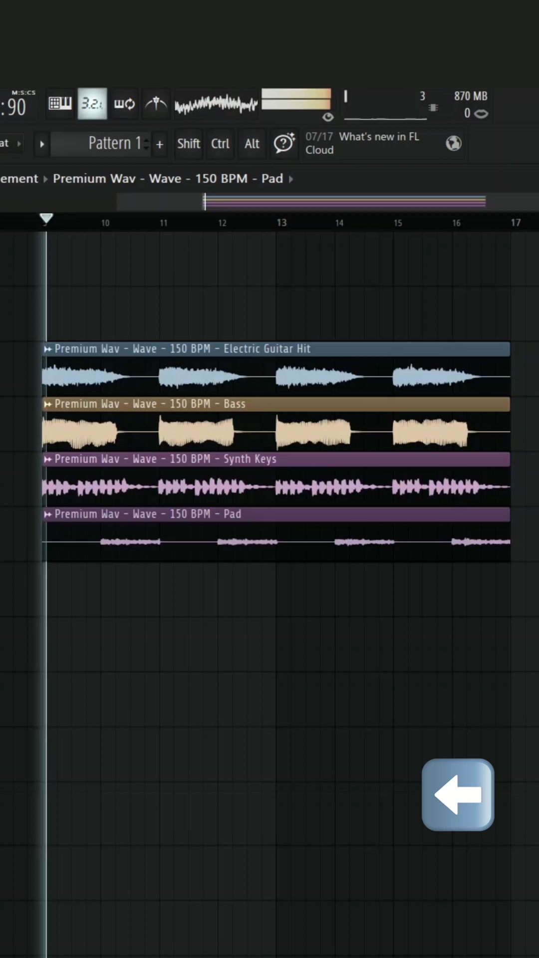
Task: Open Electric Guitar Hit clip menu icon
Action: tap(48, 349)
